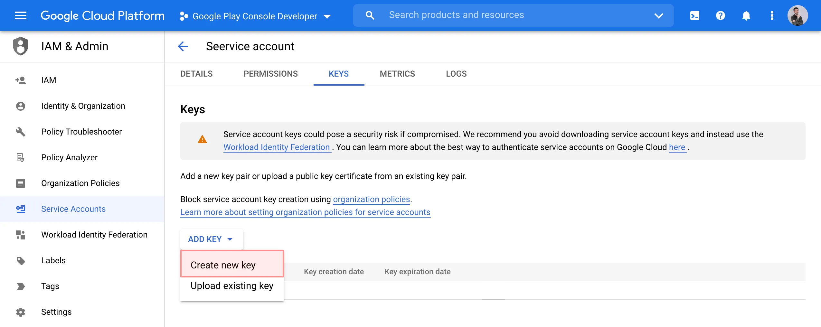The height and width of the screenshot is (327, 821).
Task: Switch to the PERMISSIONS tab
Action: pyautogui.click(x=270, y=74)
